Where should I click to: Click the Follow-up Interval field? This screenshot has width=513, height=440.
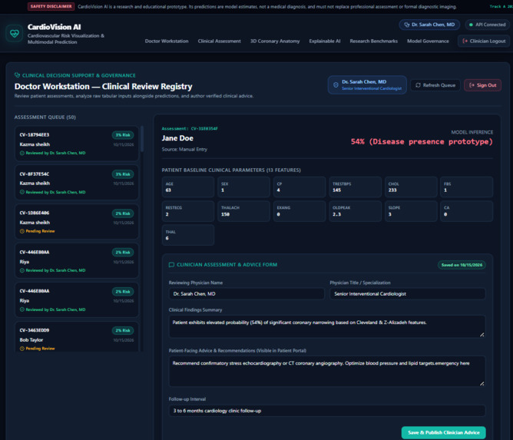point(327,411)
